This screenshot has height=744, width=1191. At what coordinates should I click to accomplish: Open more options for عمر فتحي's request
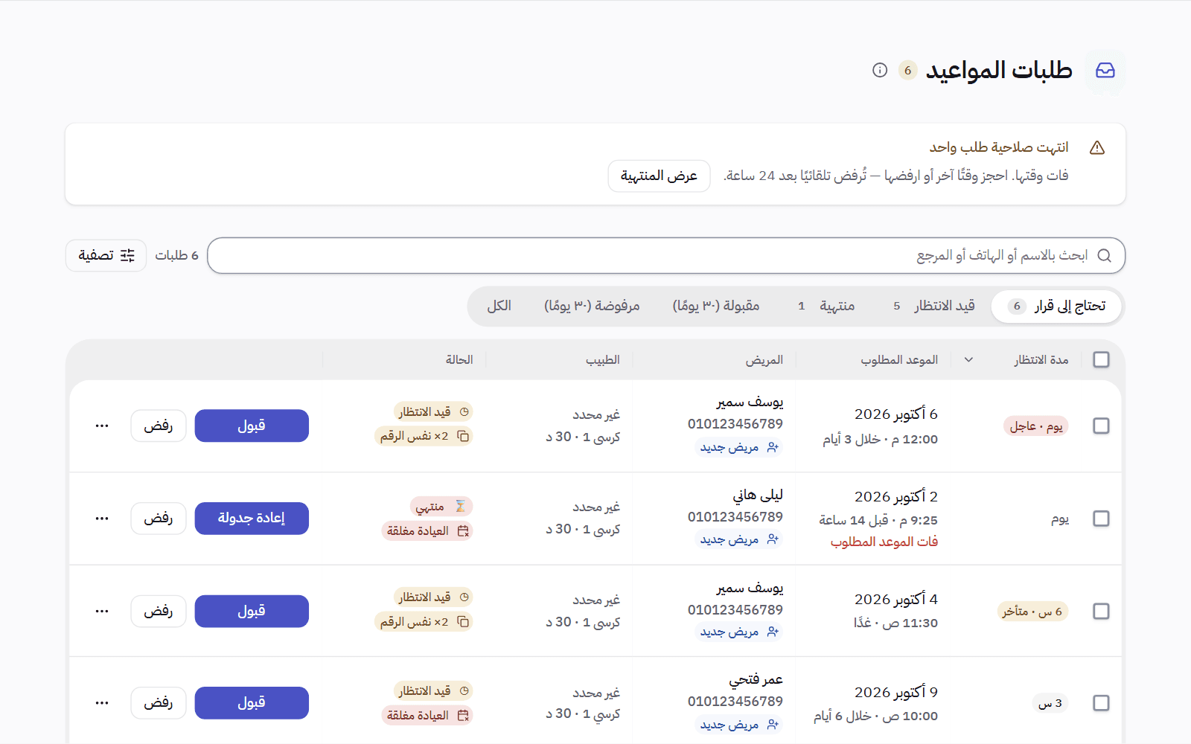click(x=102, y=703)
